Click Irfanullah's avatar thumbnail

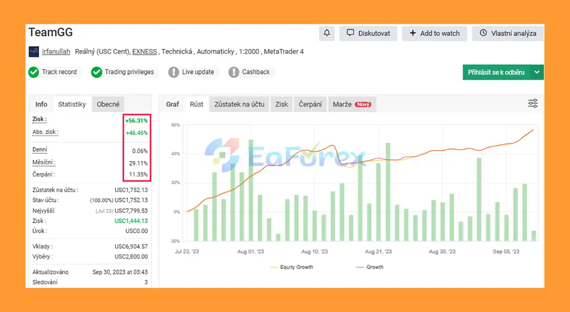pos(34,52)
